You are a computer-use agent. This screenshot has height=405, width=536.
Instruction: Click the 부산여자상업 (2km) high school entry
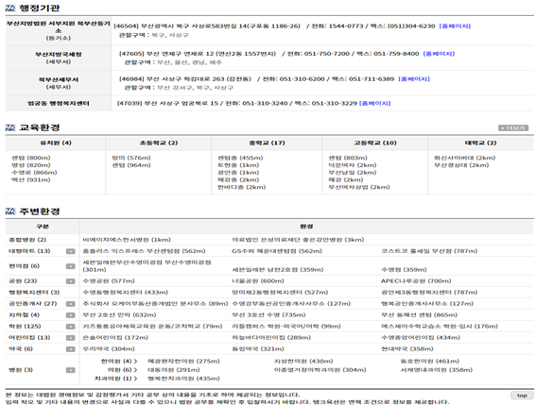pos(359,187)
